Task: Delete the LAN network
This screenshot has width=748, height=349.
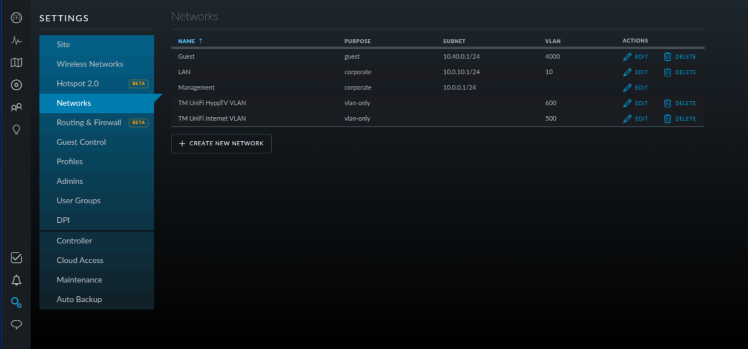Action: tap(680, 72)
